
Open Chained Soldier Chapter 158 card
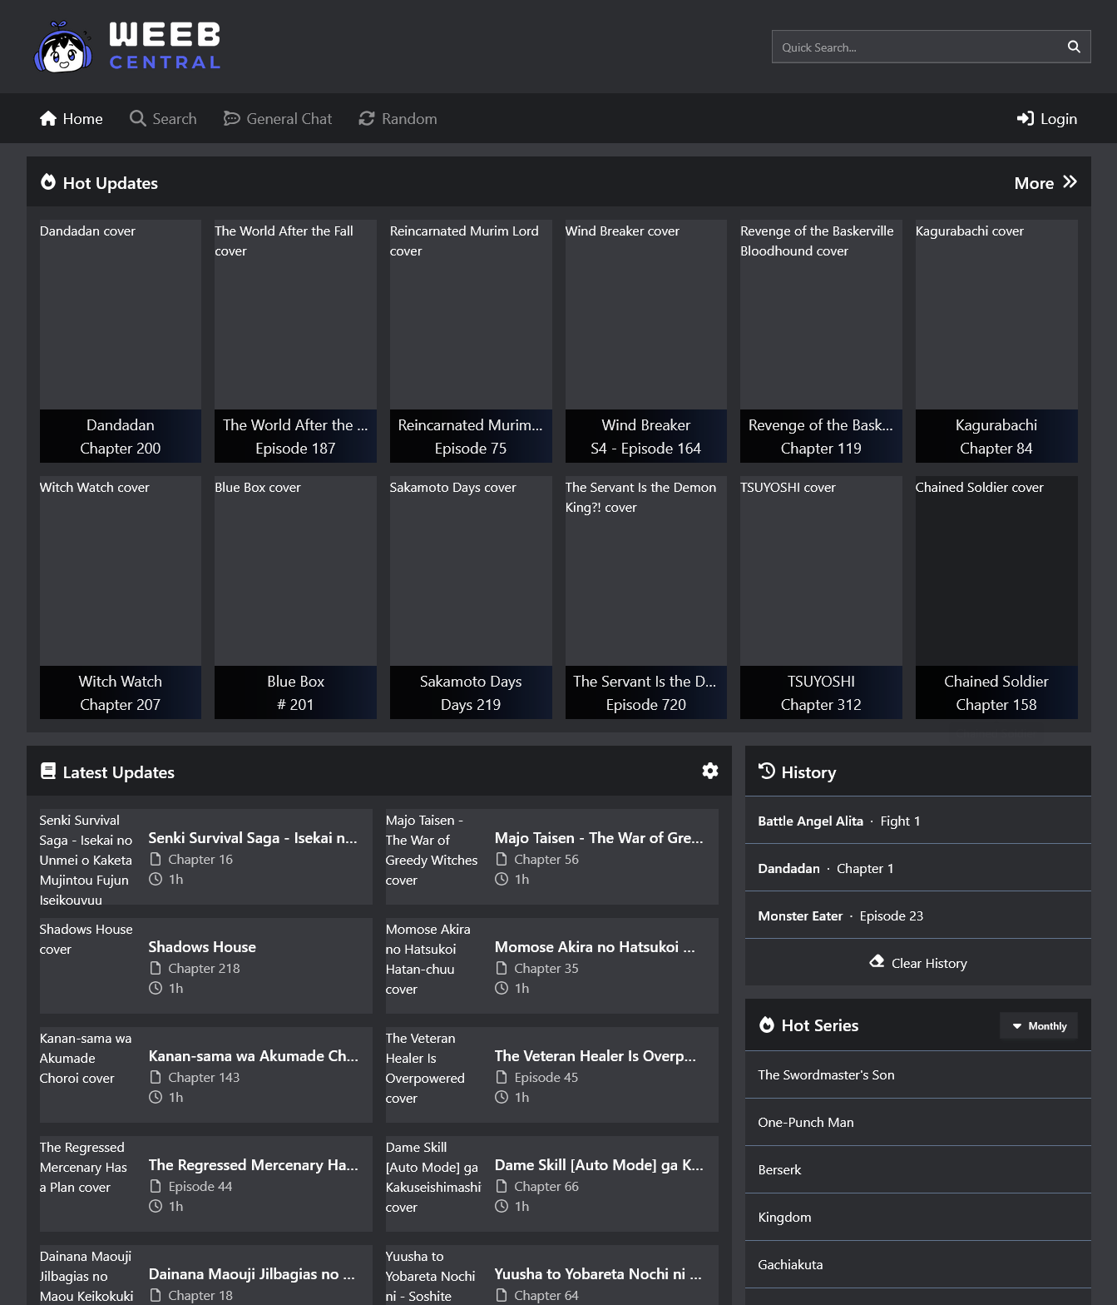996,598
